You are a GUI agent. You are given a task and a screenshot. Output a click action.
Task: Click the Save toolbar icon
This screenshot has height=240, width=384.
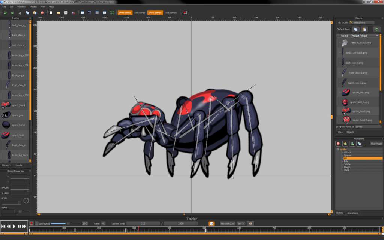(x=66, y=12)
